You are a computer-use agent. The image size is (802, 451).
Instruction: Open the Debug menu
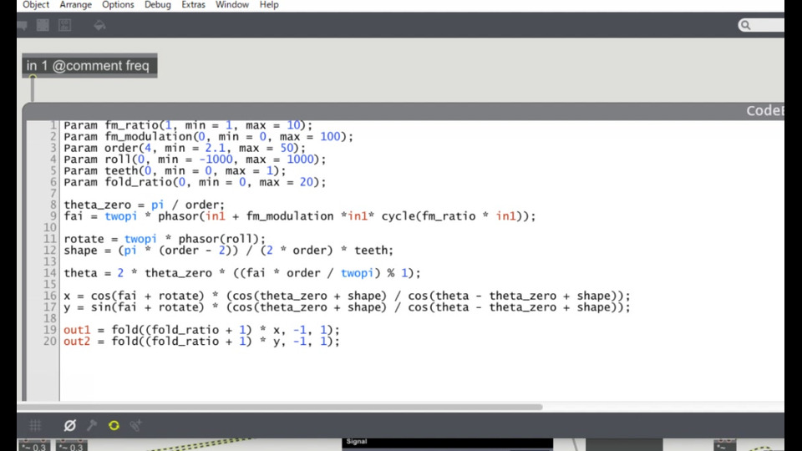[x=158, y=5]
